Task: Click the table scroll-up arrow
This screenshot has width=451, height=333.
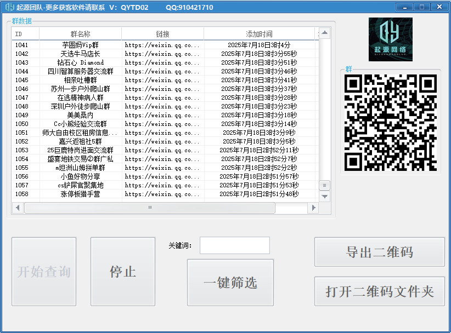Action: (x=324, y=33)
